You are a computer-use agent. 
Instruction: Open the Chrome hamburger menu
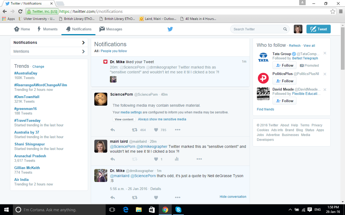pos(340,11)
